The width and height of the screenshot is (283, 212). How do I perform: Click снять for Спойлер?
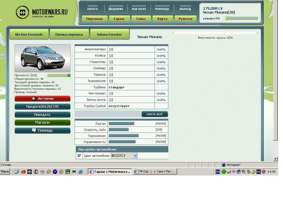click(161, 68)
